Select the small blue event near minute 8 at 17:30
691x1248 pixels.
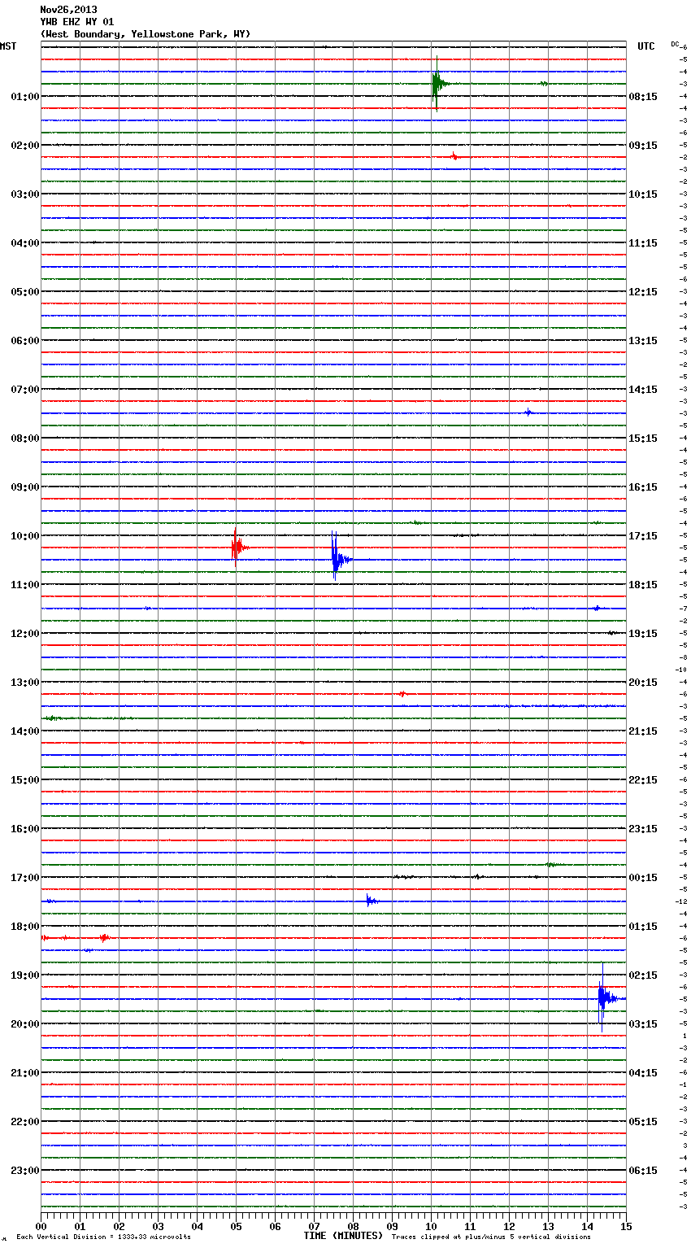(x=370, y=901)
